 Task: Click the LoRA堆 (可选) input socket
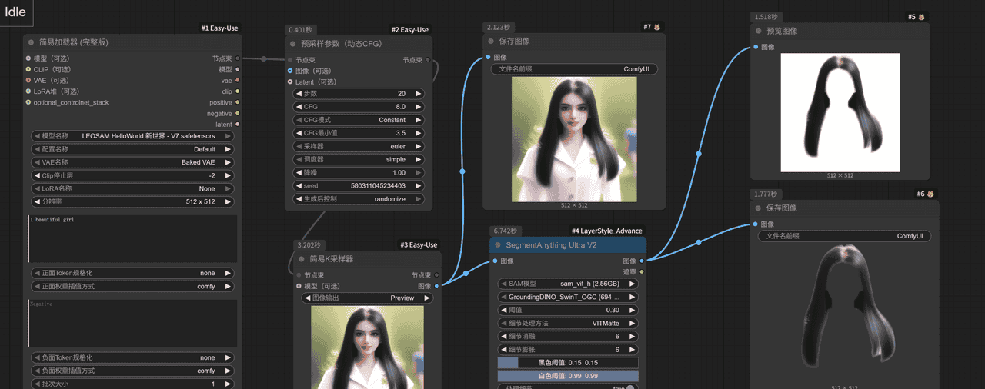pos(28,91)
